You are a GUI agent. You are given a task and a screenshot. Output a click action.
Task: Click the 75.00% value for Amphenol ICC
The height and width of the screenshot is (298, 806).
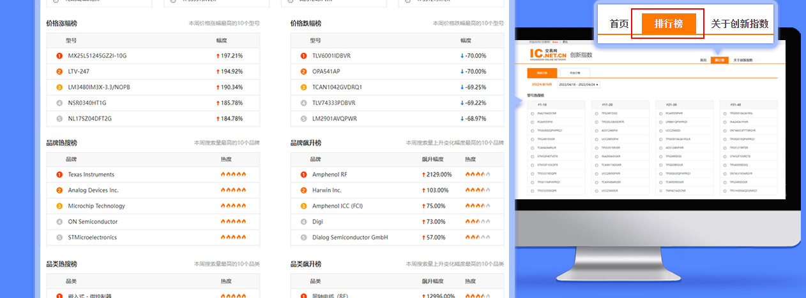(436, 206)
